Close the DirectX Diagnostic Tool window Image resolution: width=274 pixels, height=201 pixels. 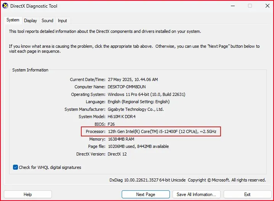(268, 6)
